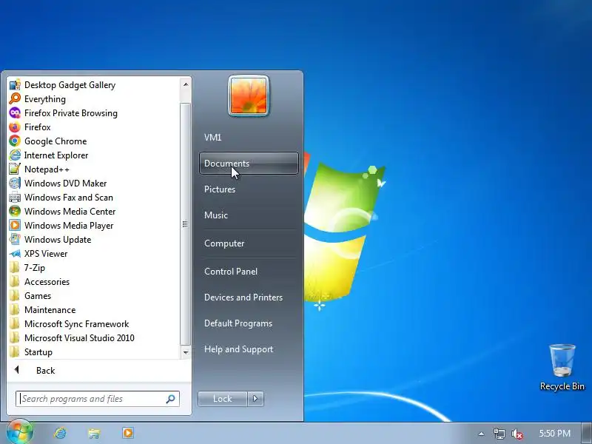Open Pictures library link
This screenshot has width=592, height=444.
pos(249,189)
